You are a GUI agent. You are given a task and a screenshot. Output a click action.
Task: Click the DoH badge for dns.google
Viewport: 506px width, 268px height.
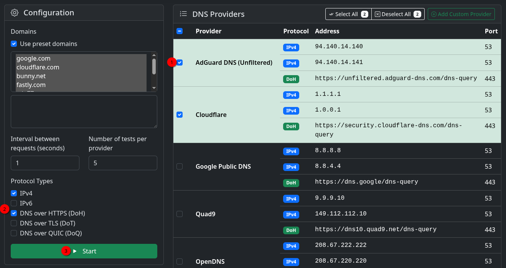(x=291, y=183)
